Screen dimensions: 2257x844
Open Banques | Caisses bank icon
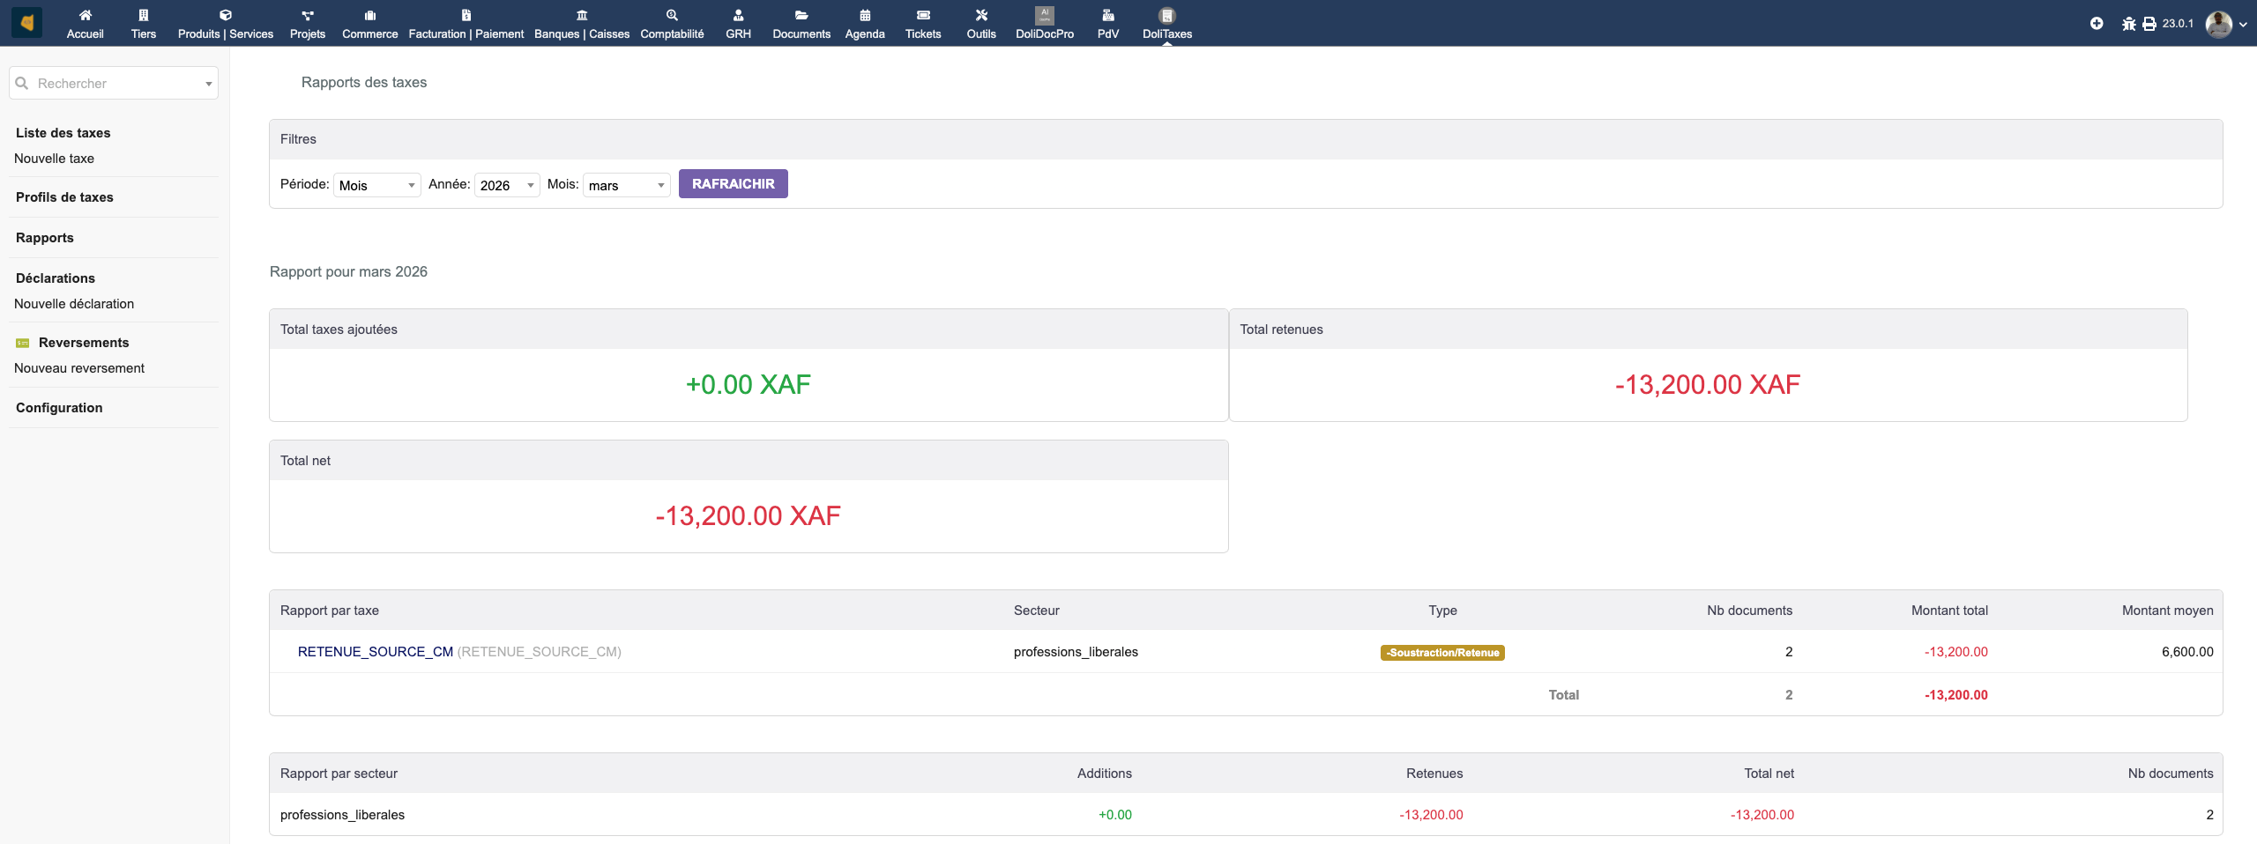point(581,15)
